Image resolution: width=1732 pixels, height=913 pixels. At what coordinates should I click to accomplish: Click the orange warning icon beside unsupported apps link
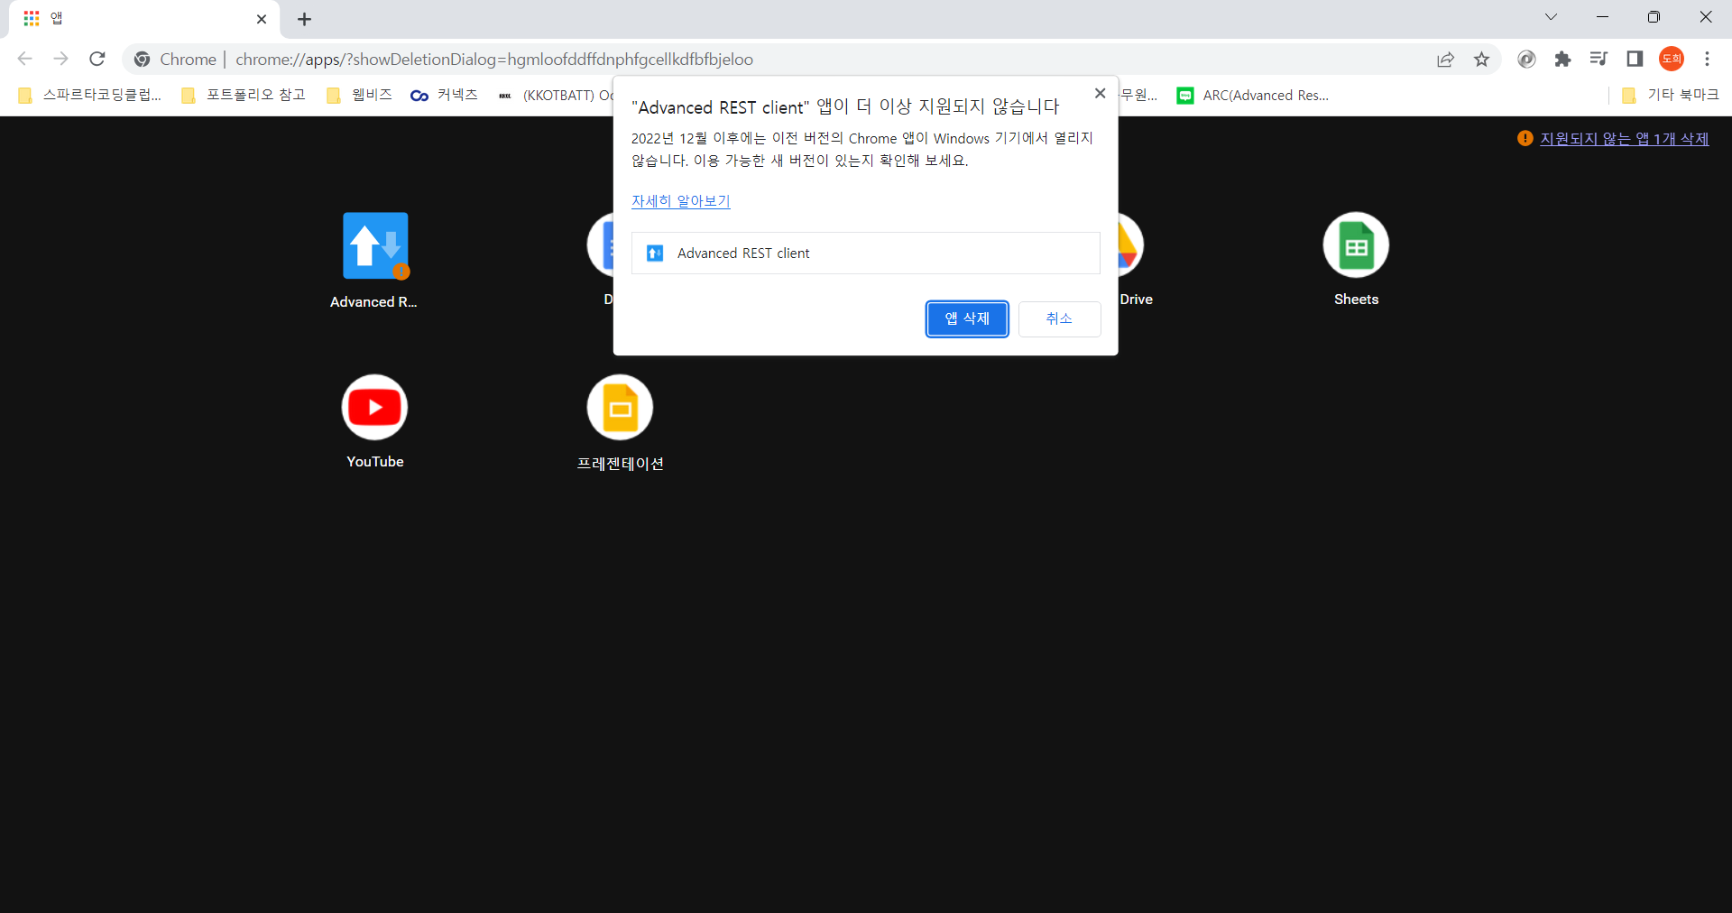tap(1525, 138)
